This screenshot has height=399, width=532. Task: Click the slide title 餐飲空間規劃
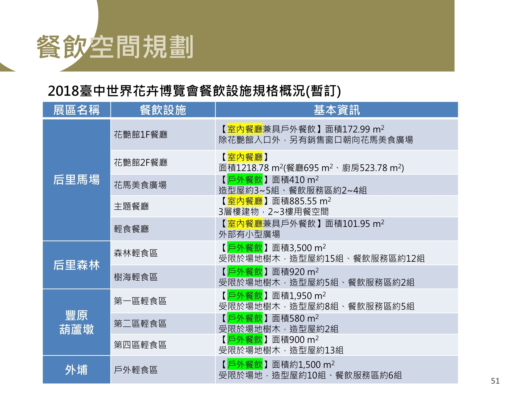pyautogui.click(x=115, y=47)
